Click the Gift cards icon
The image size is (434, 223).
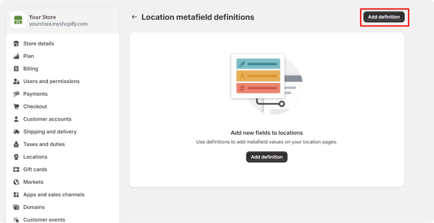pyautogui.click(x=16, y=170)
